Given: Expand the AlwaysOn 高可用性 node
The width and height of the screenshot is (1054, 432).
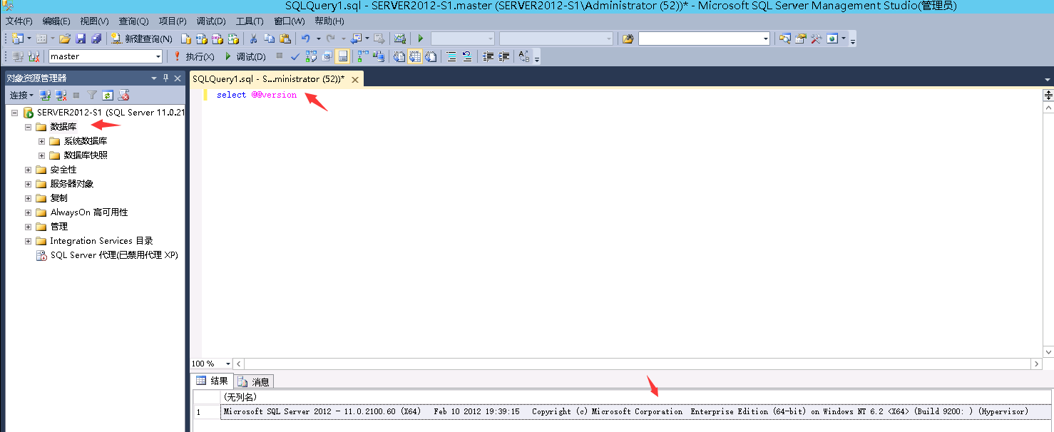Looking at the screenshot, I should click(x=28, y=212).
